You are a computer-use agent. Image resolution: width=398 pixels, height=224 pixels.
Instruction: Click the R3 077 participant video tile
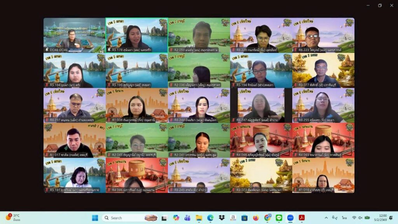point(323,70)
